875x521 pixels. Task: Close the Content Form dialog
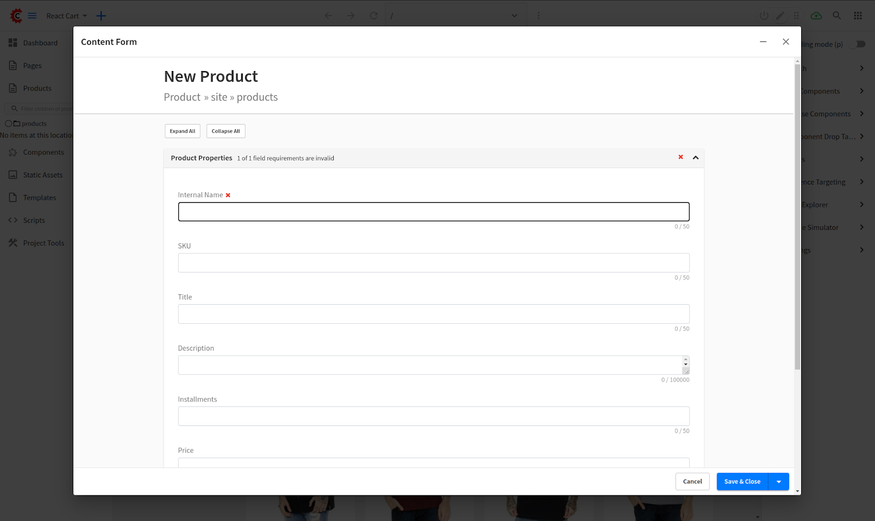tap(786, 42)
